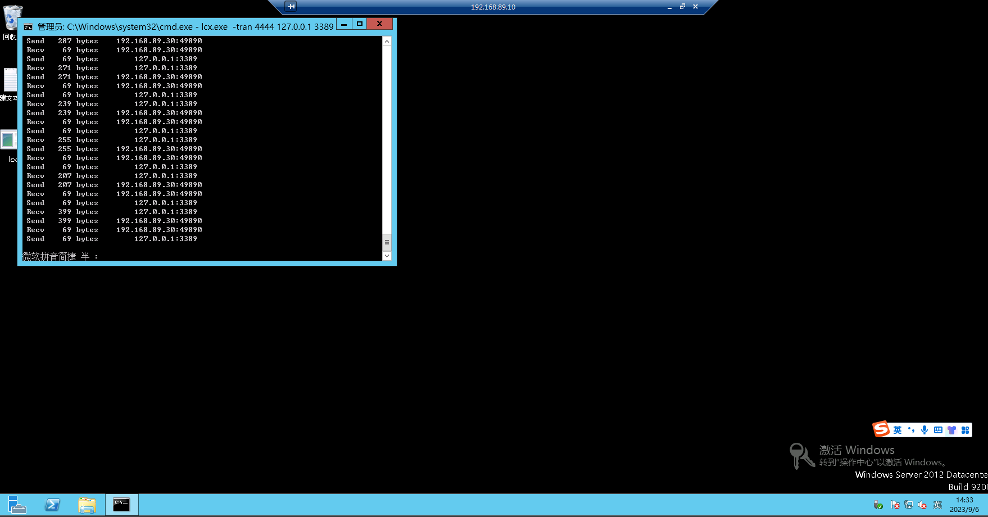988x517 pixels.
Task: Minimize the 192.168.89.10 remote session bar
Action: [x=669, y=7]
